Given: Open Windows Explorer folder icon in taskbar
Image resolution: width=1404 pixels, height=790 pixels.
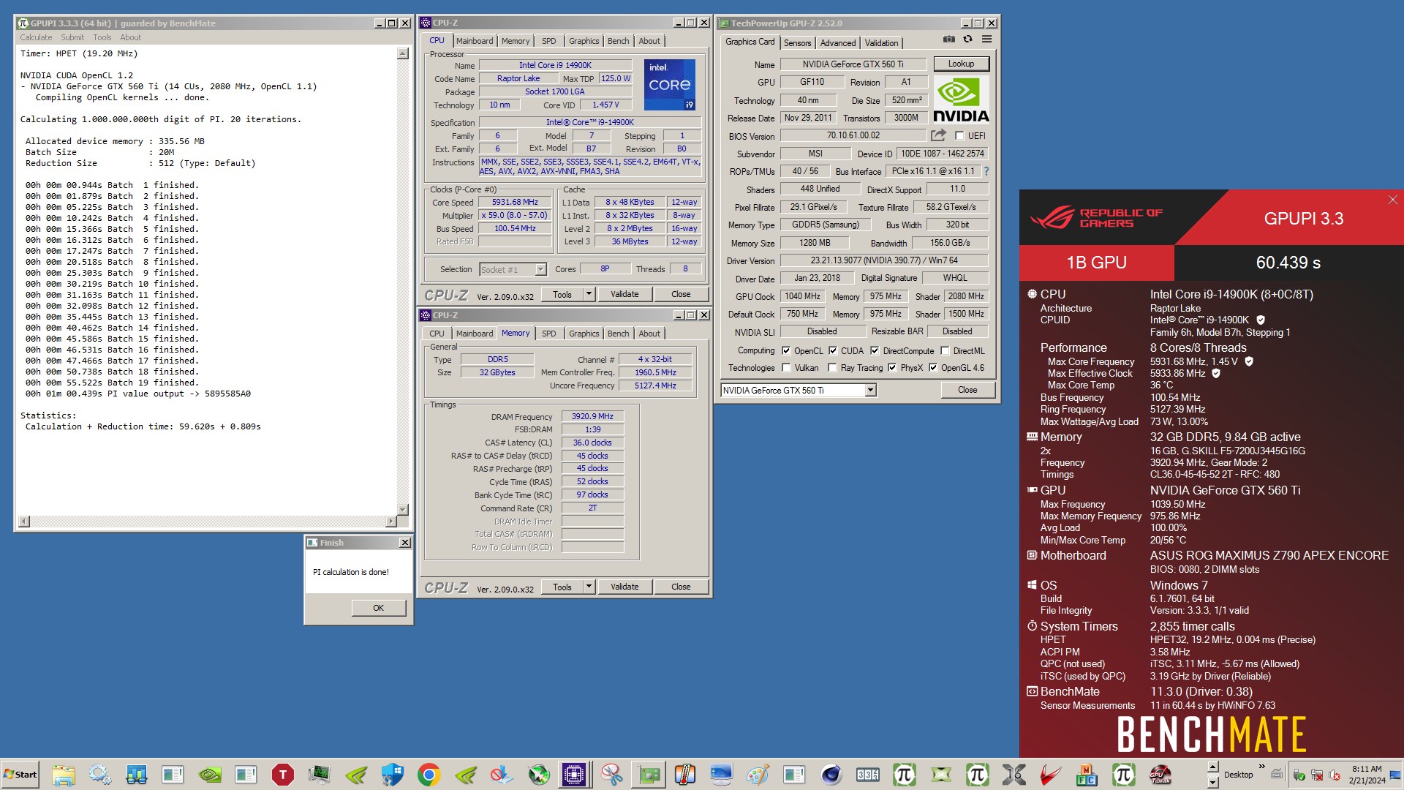Looking at the screenshot, I should pyautogui.click(x=64, y=775).
